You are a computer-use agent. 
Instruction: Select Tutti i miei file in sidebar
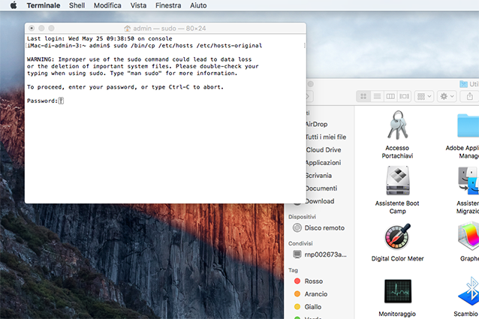coord(326,137)
